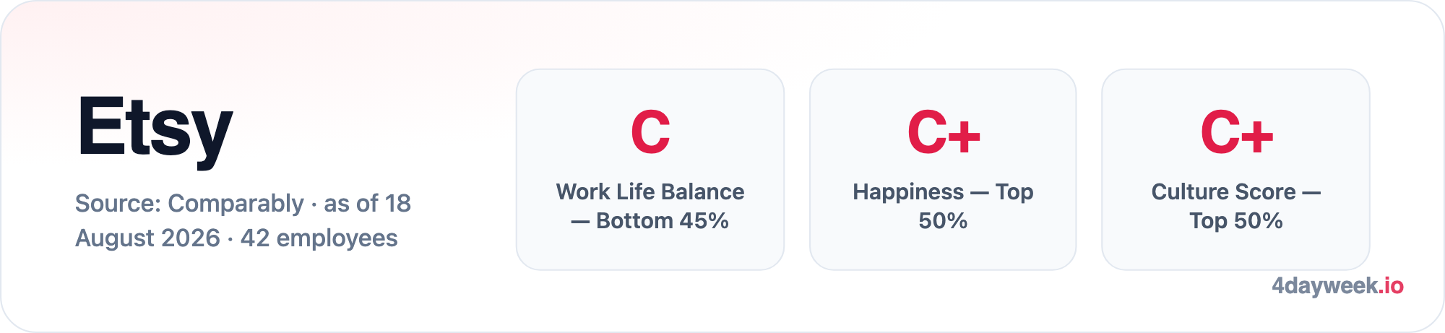This screenshot has height=333, width=1445.
Task: Click the 'Top 50%' text under Culture Score
Action: 1235,220
